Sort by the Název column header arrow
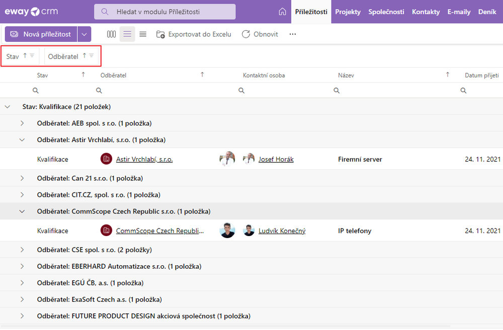The height and width of the screenshot is (330, 503). pyautogui.click(x=448, y=75)
